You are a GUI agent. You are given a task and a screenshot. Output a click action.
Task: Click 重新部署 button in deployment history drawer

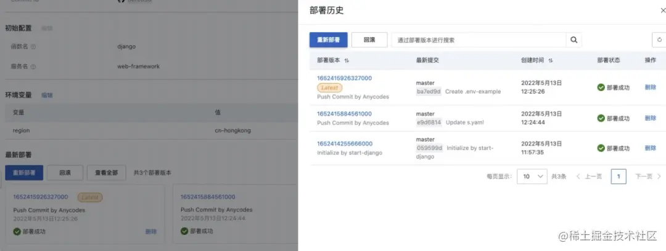pos(328,40)
